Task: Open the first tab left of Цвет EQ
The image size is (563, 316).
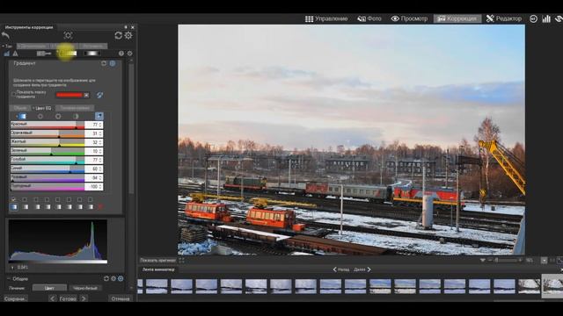Action: coord(19,108)
